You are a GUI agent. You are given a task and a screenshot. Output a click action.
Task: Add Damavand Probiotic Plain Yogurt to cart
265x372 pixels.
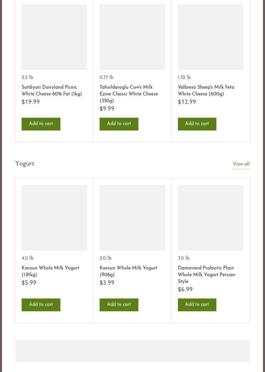pyautogui.click(x=197, y=305)
